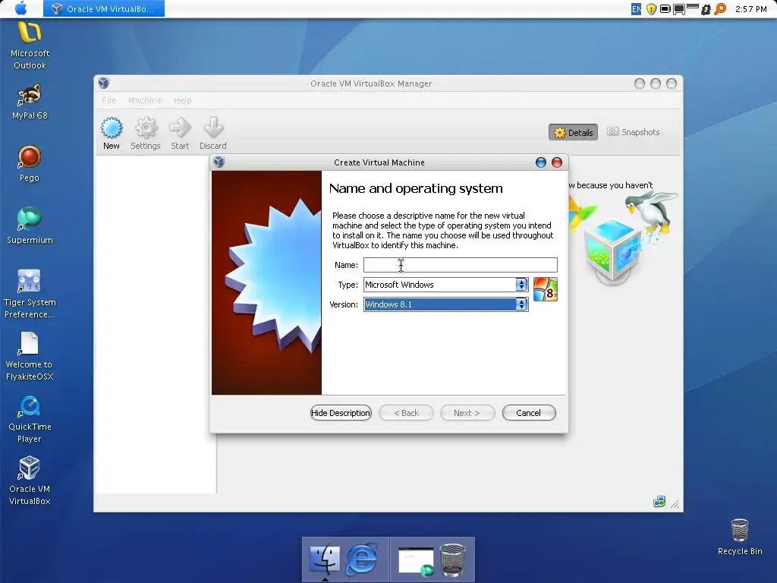Click the Finder icon in the dock
Viewport: 777px width, 583px height.
(x=325, y=559)
